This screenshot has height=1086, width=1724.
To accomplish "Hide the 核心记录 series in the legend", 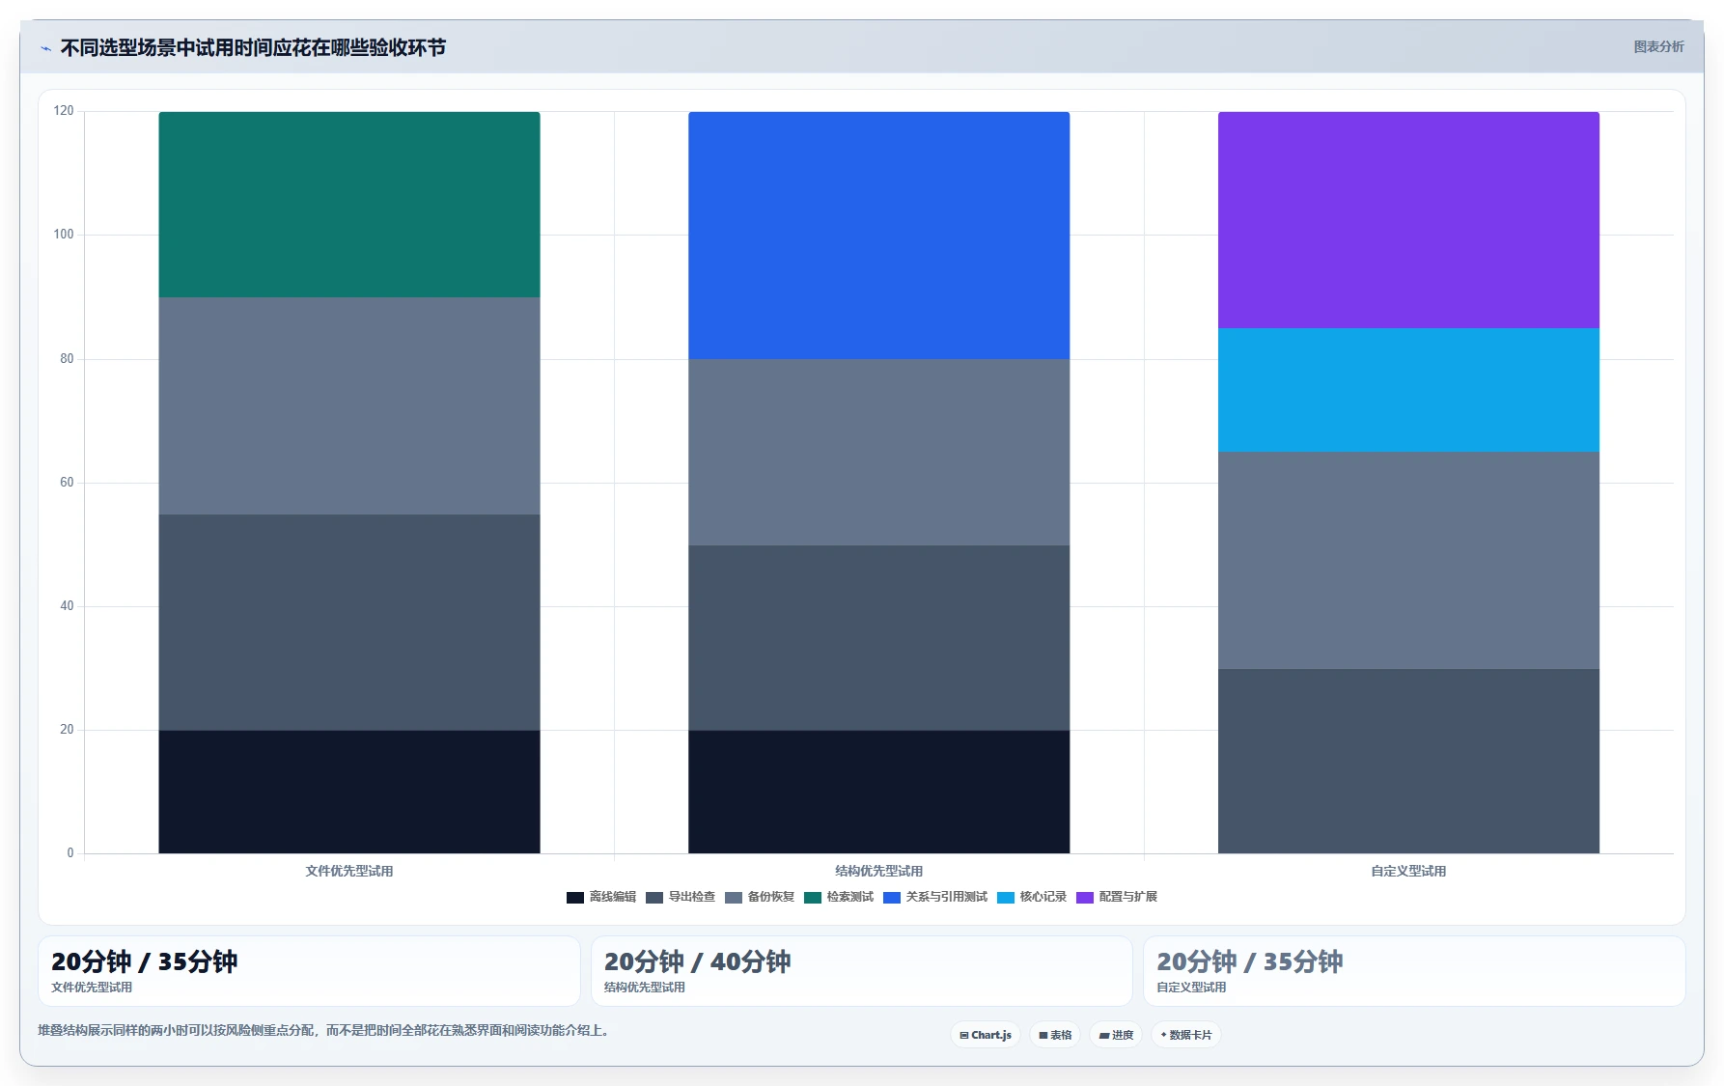I will coord(1032,897).
